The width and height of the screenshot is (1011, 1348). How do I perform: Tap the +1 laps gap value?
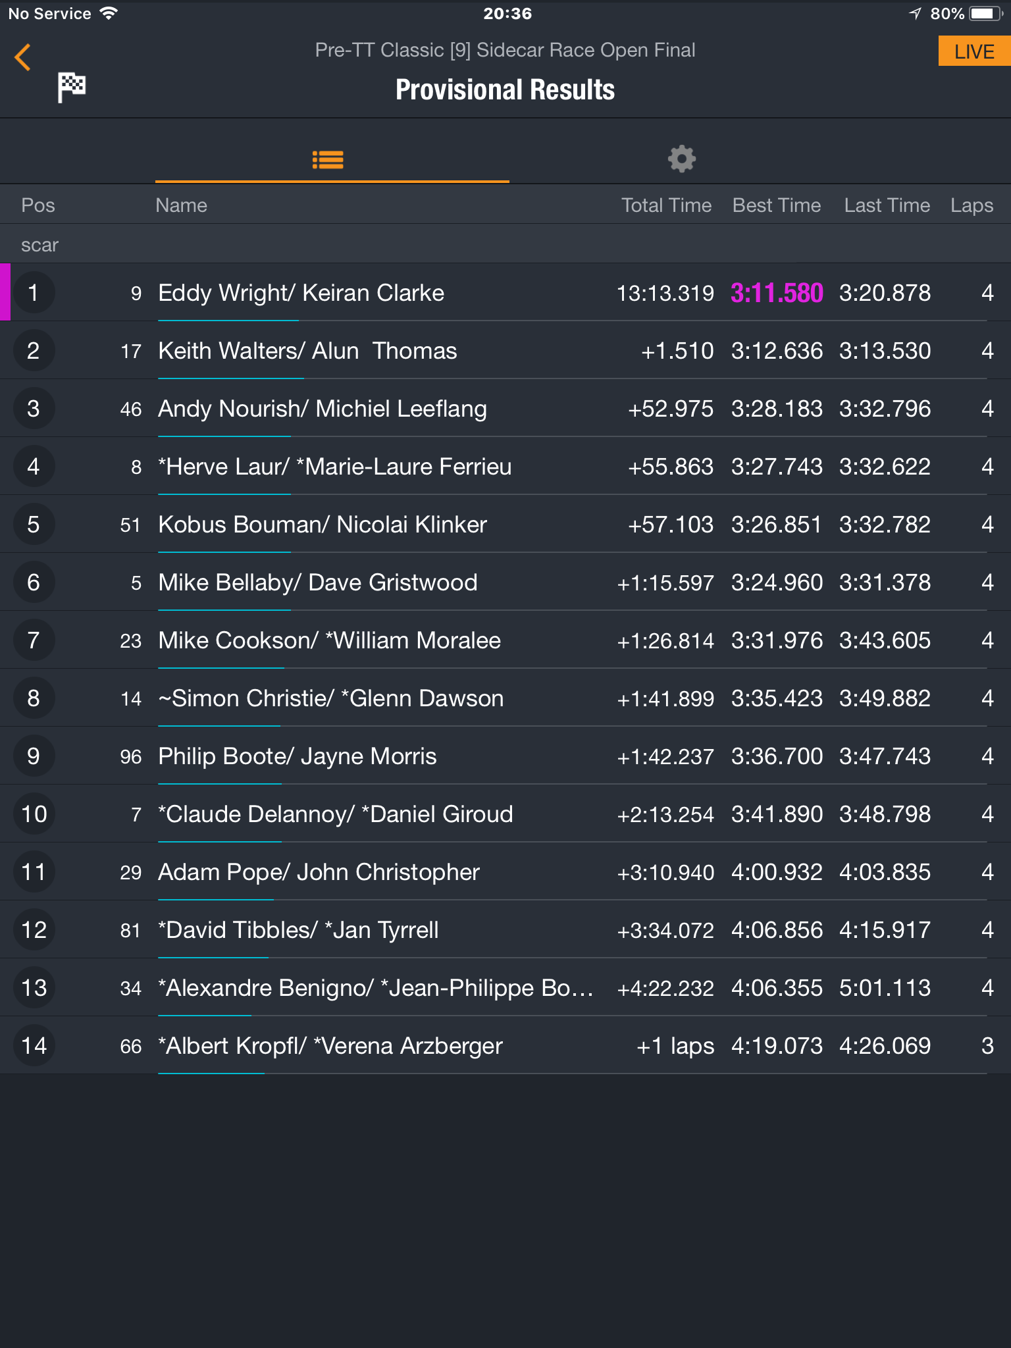coord(675,1046)
